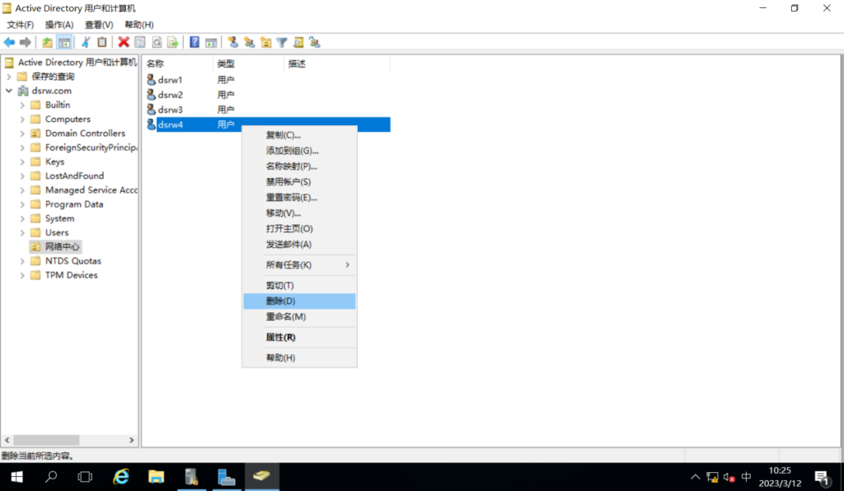Expand the NTDS Quotas node
This screenshot has width=844, height=491.
click(22, 261)
